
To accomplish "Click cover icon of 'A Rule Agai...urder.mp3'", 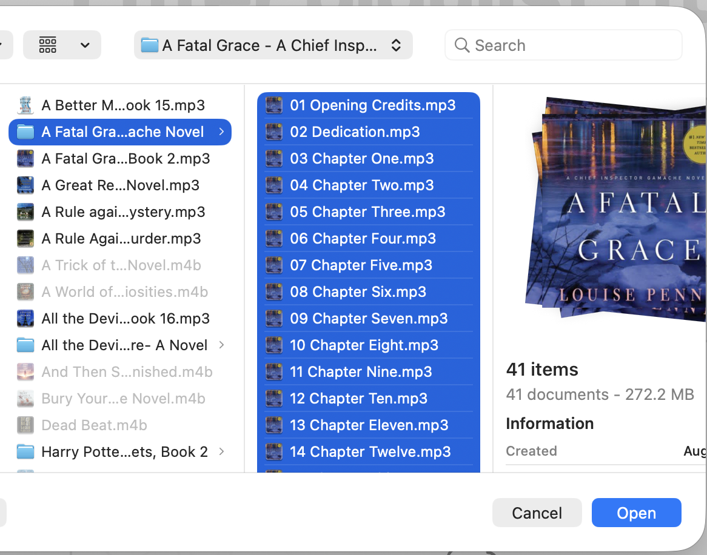I will 25,238.
